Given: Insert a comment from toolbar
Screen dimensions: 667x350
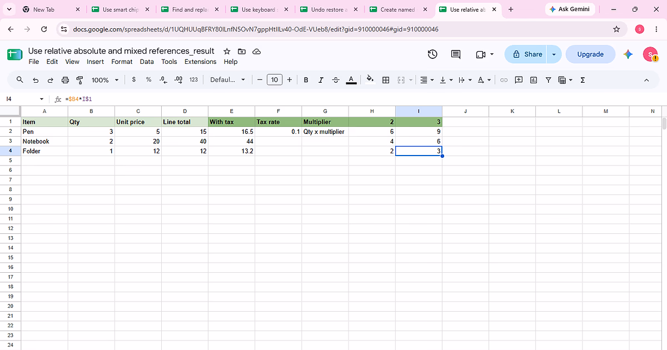Looking at the screenshot, I should (x=519, y=80).
